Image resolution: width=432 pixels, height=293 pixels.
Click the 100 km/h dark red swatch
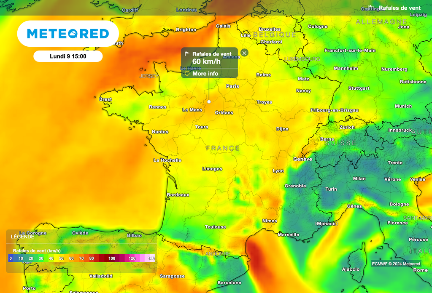tap(111, 258)
